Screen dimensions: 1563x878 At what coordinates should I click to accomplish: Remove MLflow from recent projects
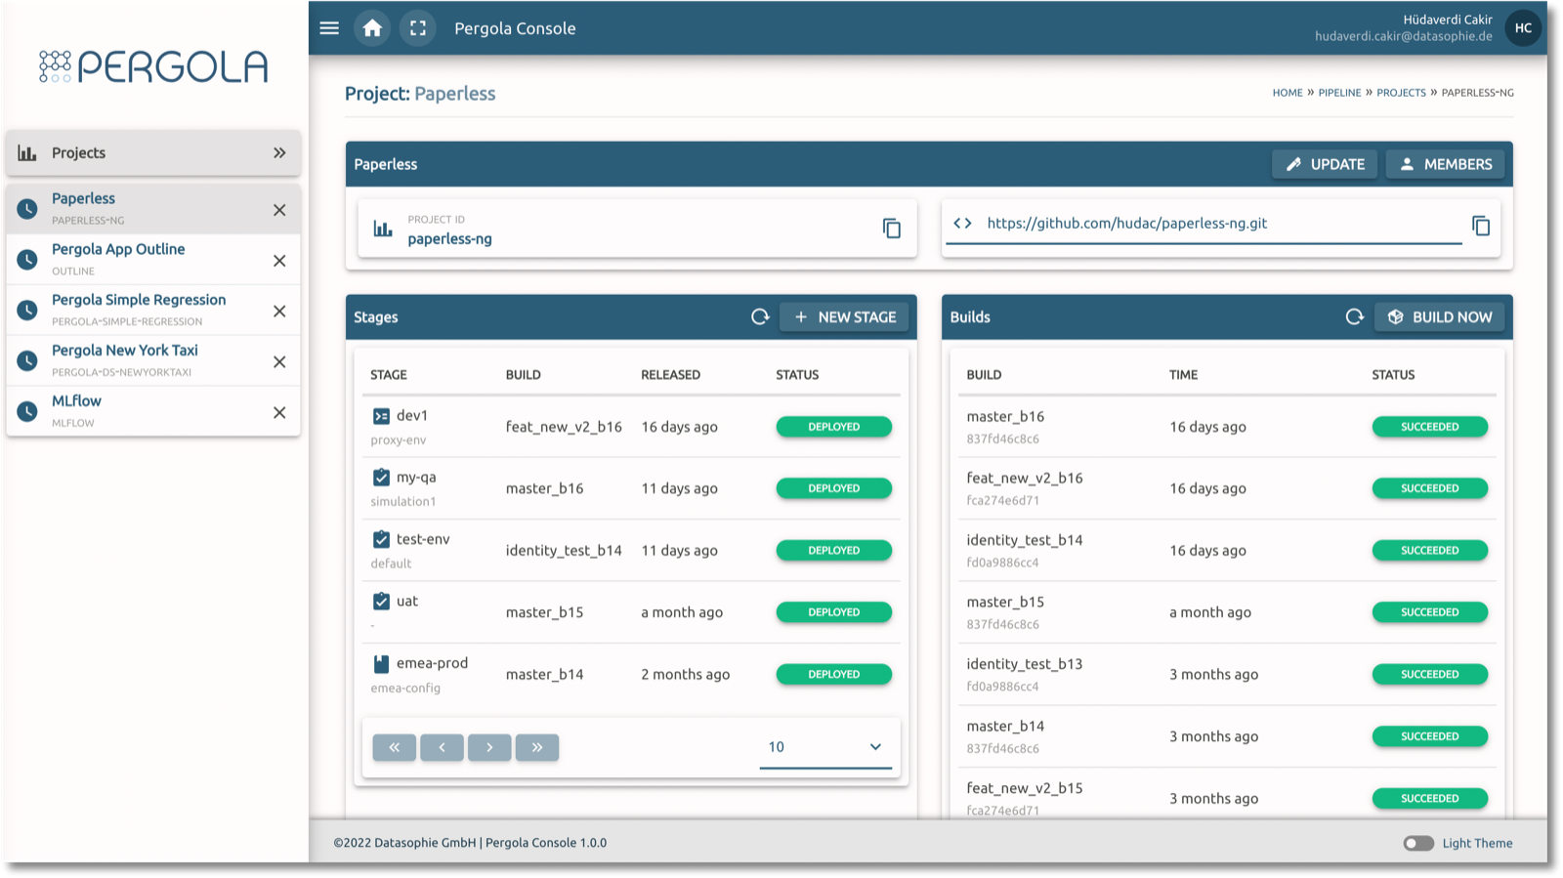click(x=279, y=412)
